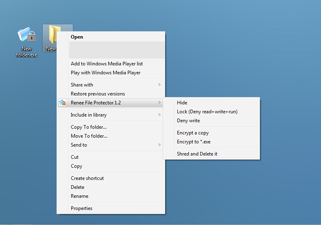321x225 pixels.
Task: Expand the Include in library submenu arrow
Action: click(159, 115)
